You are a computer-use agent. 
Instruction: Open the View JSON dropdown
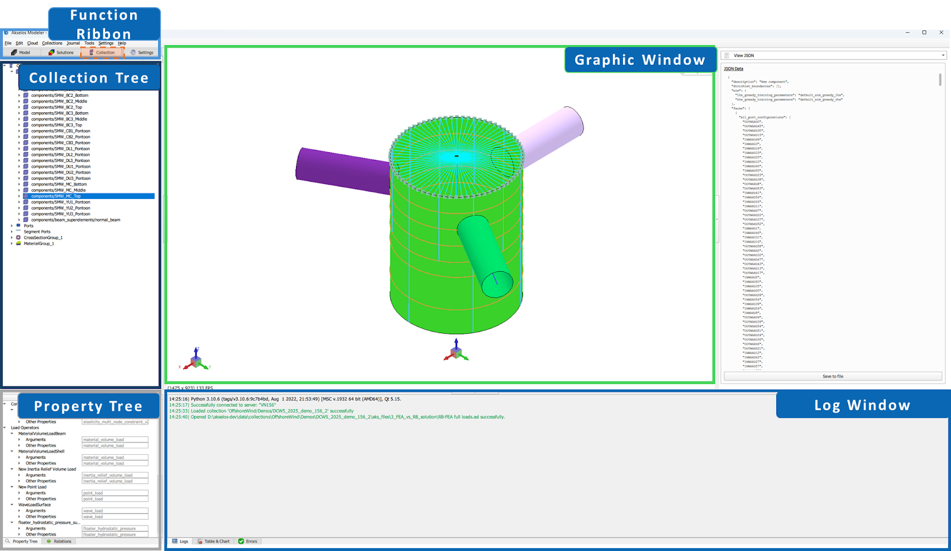coord(943,55)
